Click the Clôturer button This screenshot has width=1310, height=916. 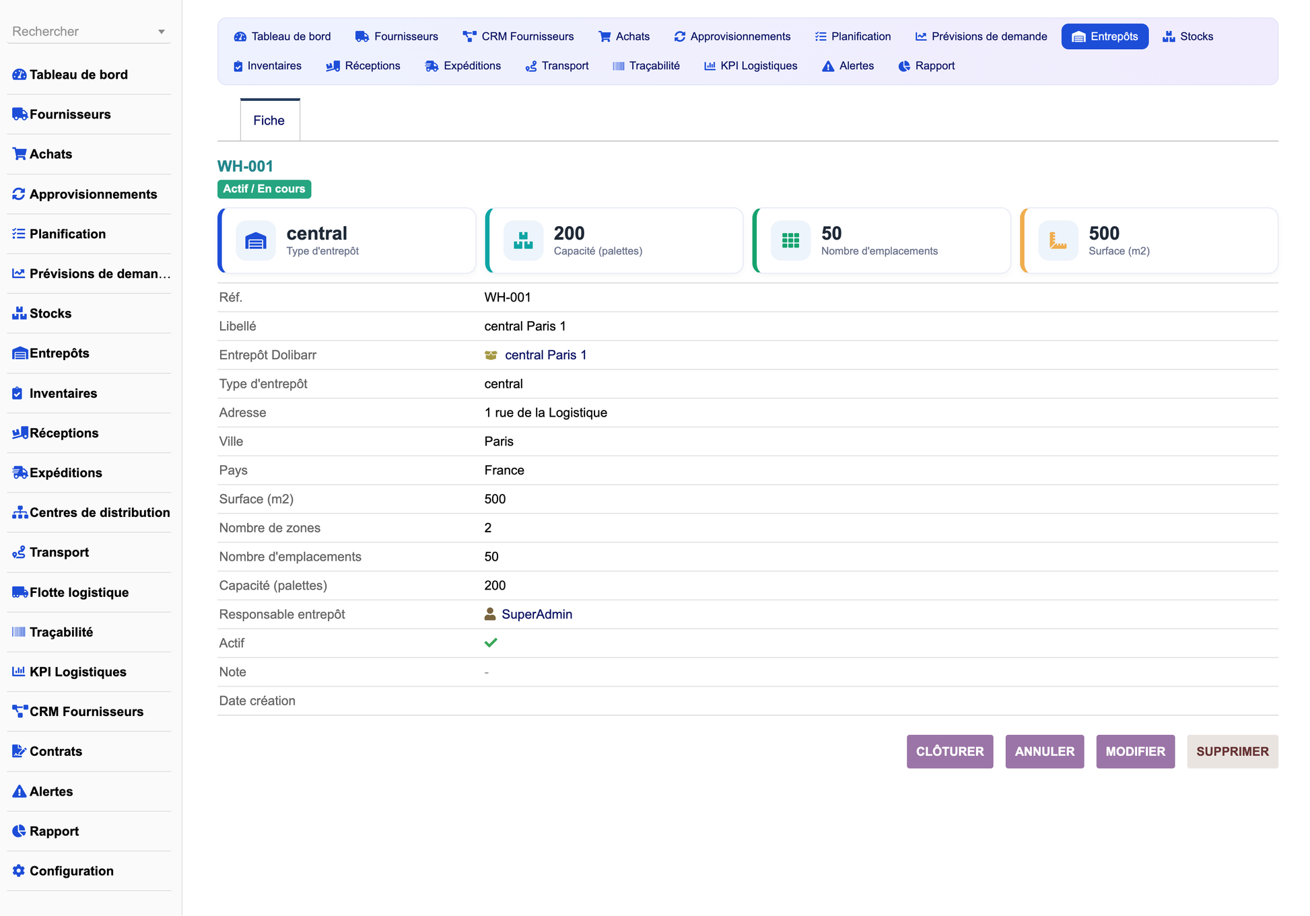click(950, 752)
